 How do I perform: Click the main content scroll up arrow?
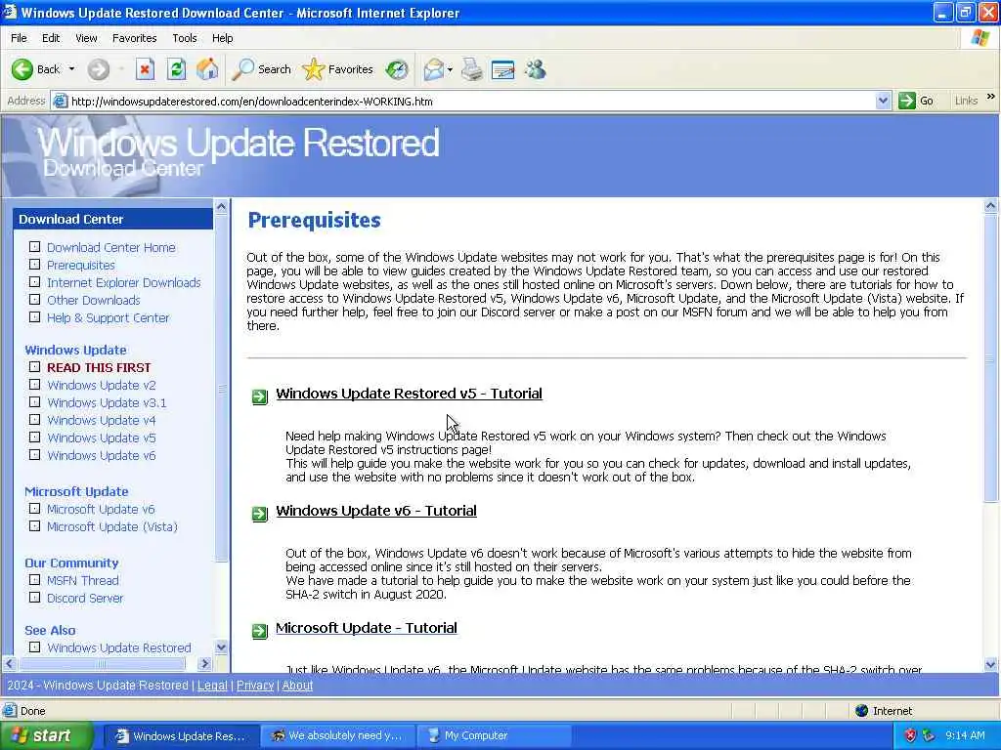991,206
